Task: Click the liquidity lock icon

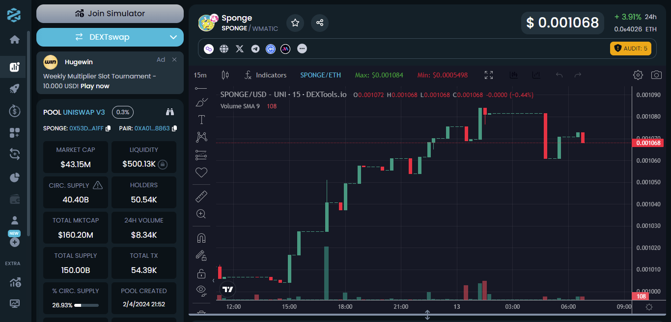Action: [x=163, y=164]
